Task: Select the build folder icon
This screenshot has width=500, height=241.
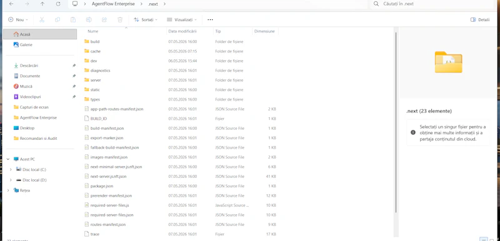Action: point(86,41)
